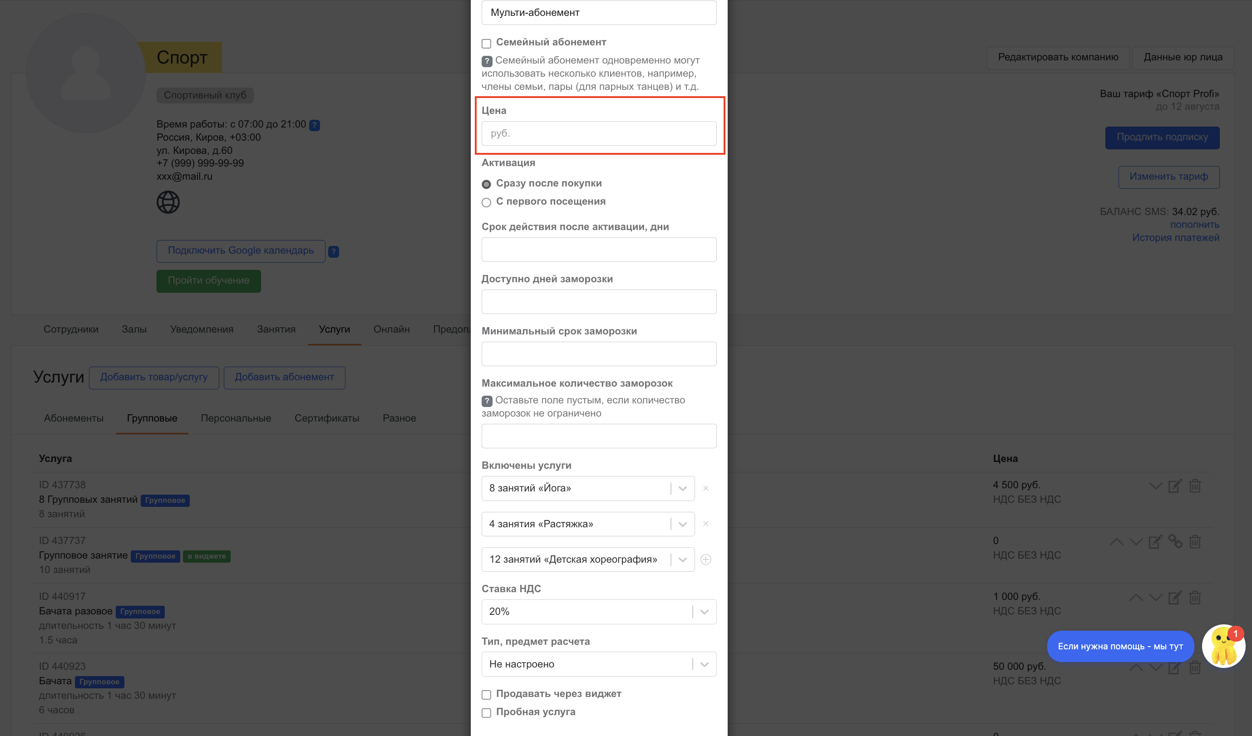Expand the Тип, предмет расчета dropdown

pyautogui.click(x=598, y=664)
